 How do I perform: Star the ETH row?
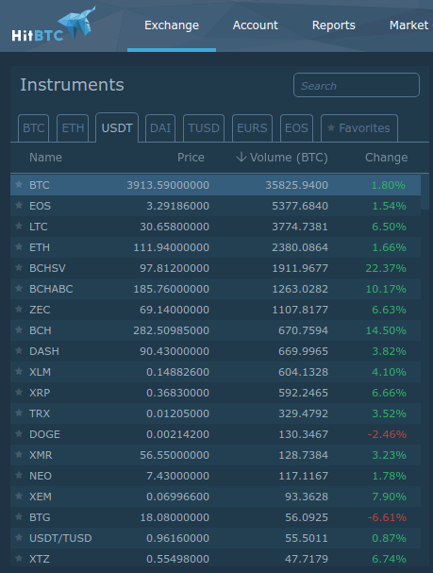(19, 247)
